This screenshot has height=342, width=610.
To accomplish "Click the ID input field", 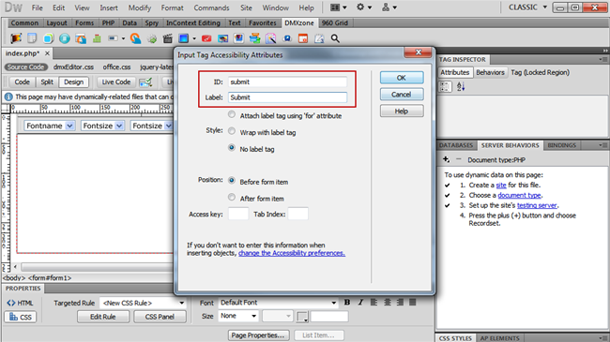I will [x=287, y=82].
